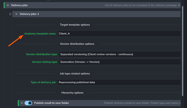
Task: Click the Version distribution type label
Action: (x=41, y=54)
